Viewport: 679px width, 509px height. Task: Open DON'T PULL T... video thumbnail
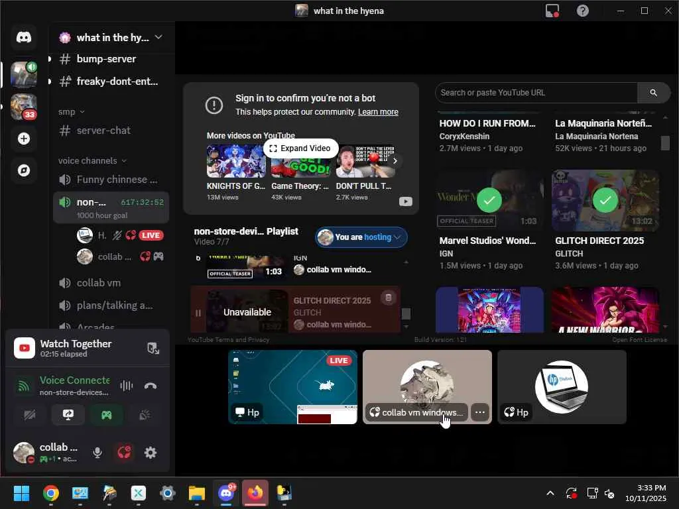pos(365,161)
